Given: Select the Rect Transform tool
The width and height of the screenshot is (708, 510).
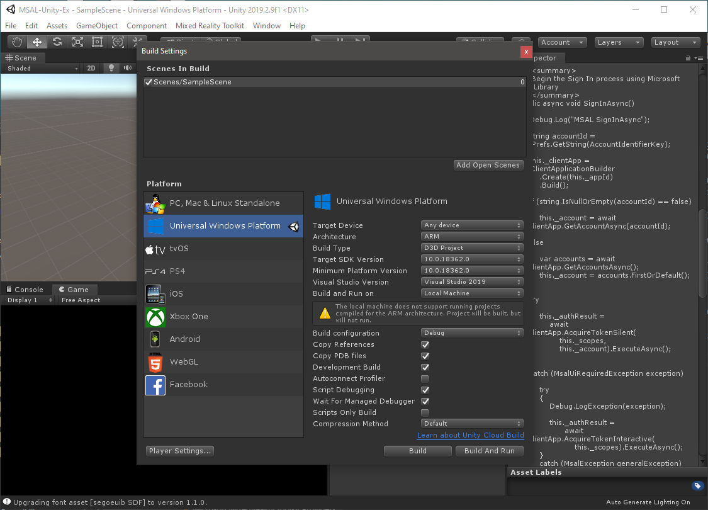Looking at the screenshot, I should (97, 42).
